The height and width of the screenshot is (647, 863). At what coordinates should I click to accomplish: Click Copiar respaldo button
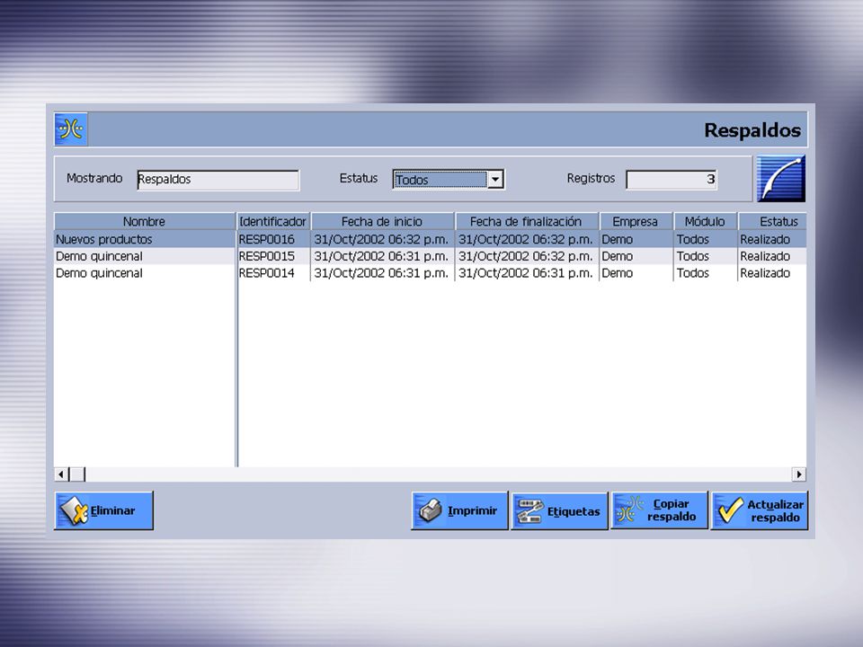(659, 510)
